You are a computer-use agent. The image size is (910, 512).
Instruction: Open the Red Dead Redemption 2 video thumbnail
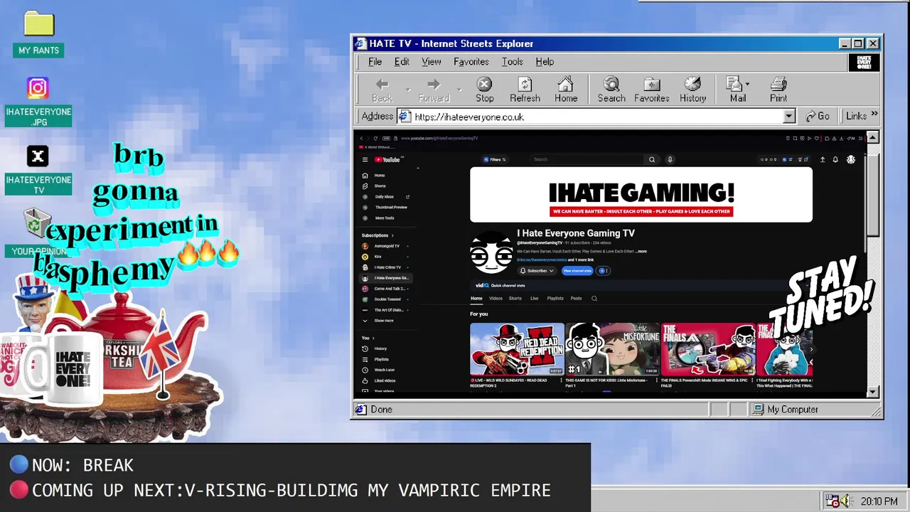(517, 349)
